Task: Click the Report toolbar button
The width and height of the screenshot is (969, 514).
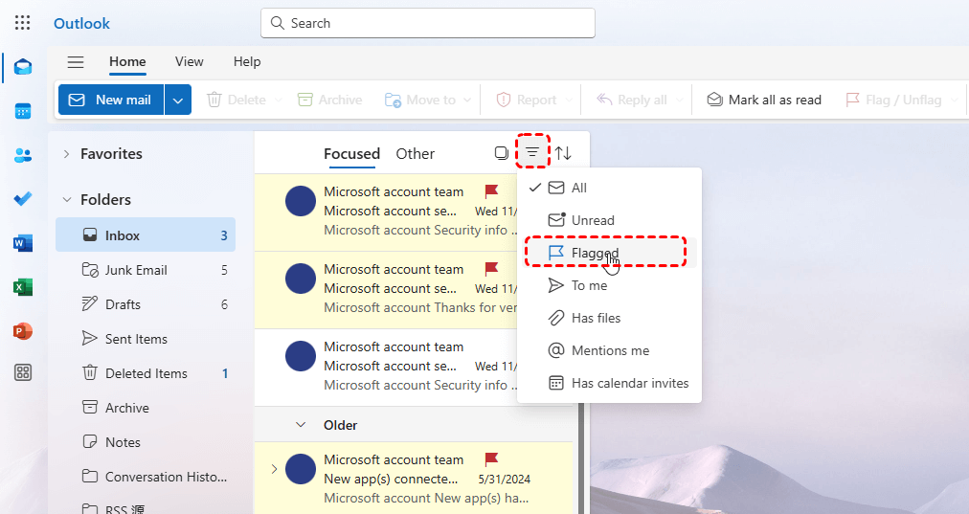Action: click(527, 101)
